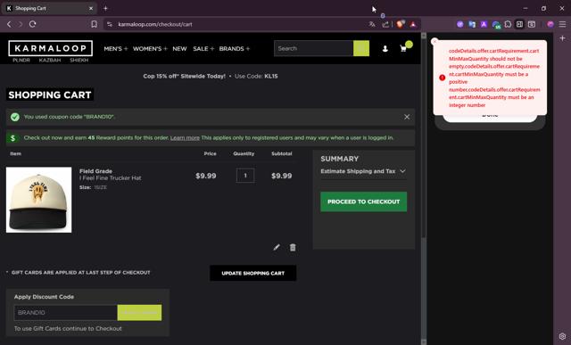Image resolution: width=571 pixels, height=345 pixels.
Task: Open the translate page icon in address bar
Action: 372,24
